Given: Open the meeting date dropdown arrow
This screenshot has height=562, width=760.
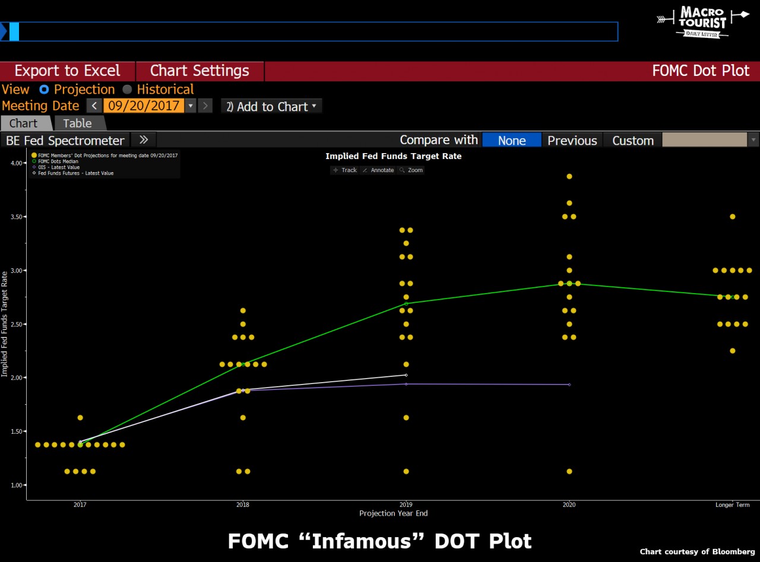Looking at the screenshot, I should 191,106.
